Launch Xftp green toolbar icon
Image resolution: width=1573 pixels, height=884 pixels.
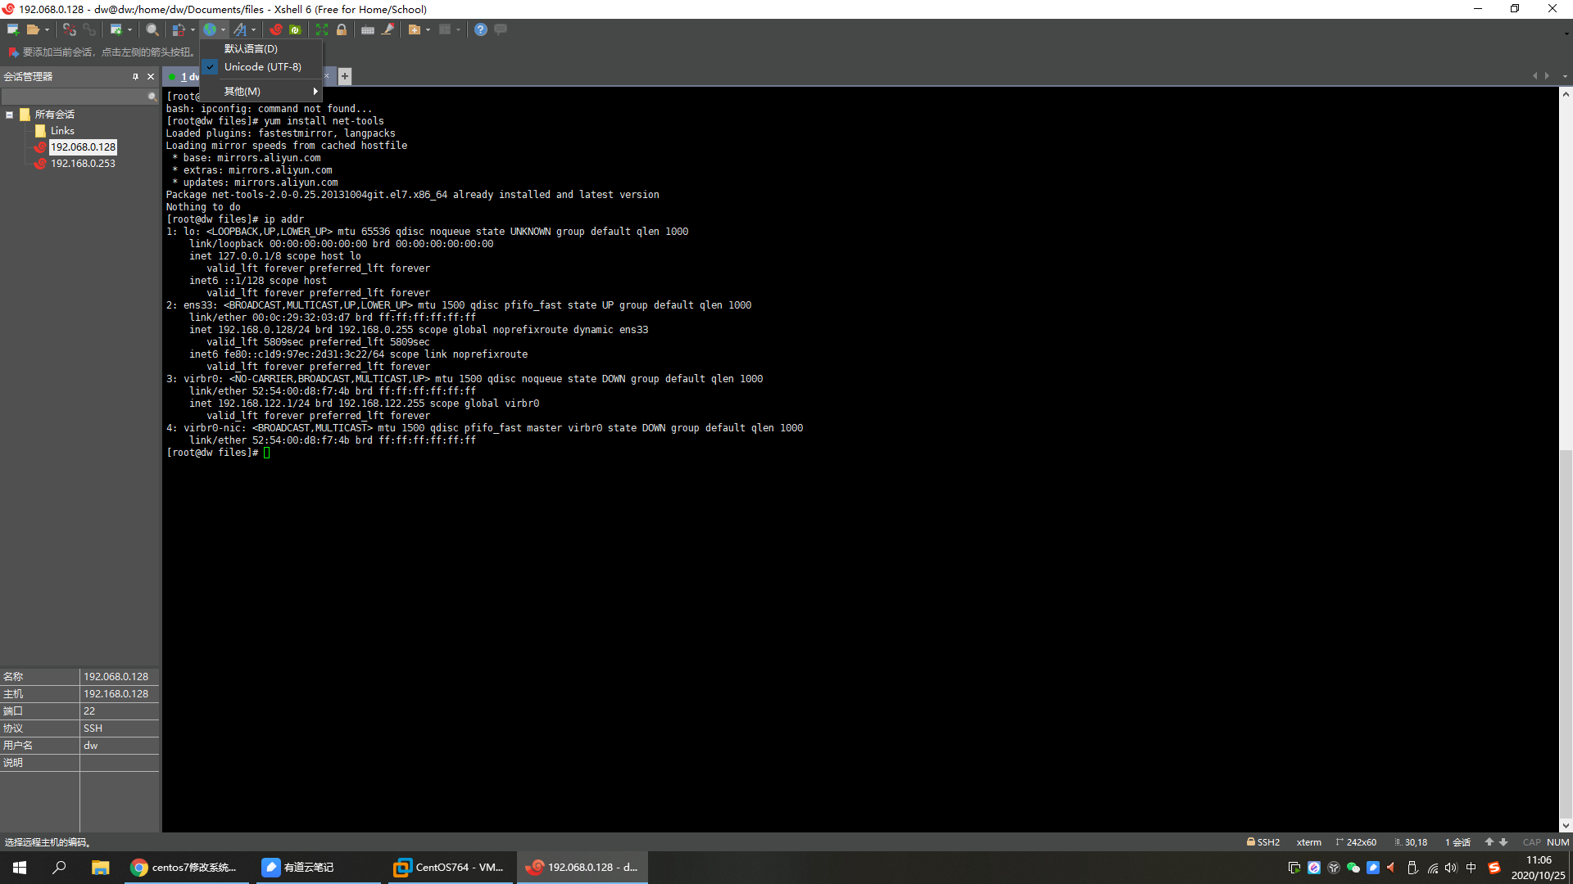296,29
